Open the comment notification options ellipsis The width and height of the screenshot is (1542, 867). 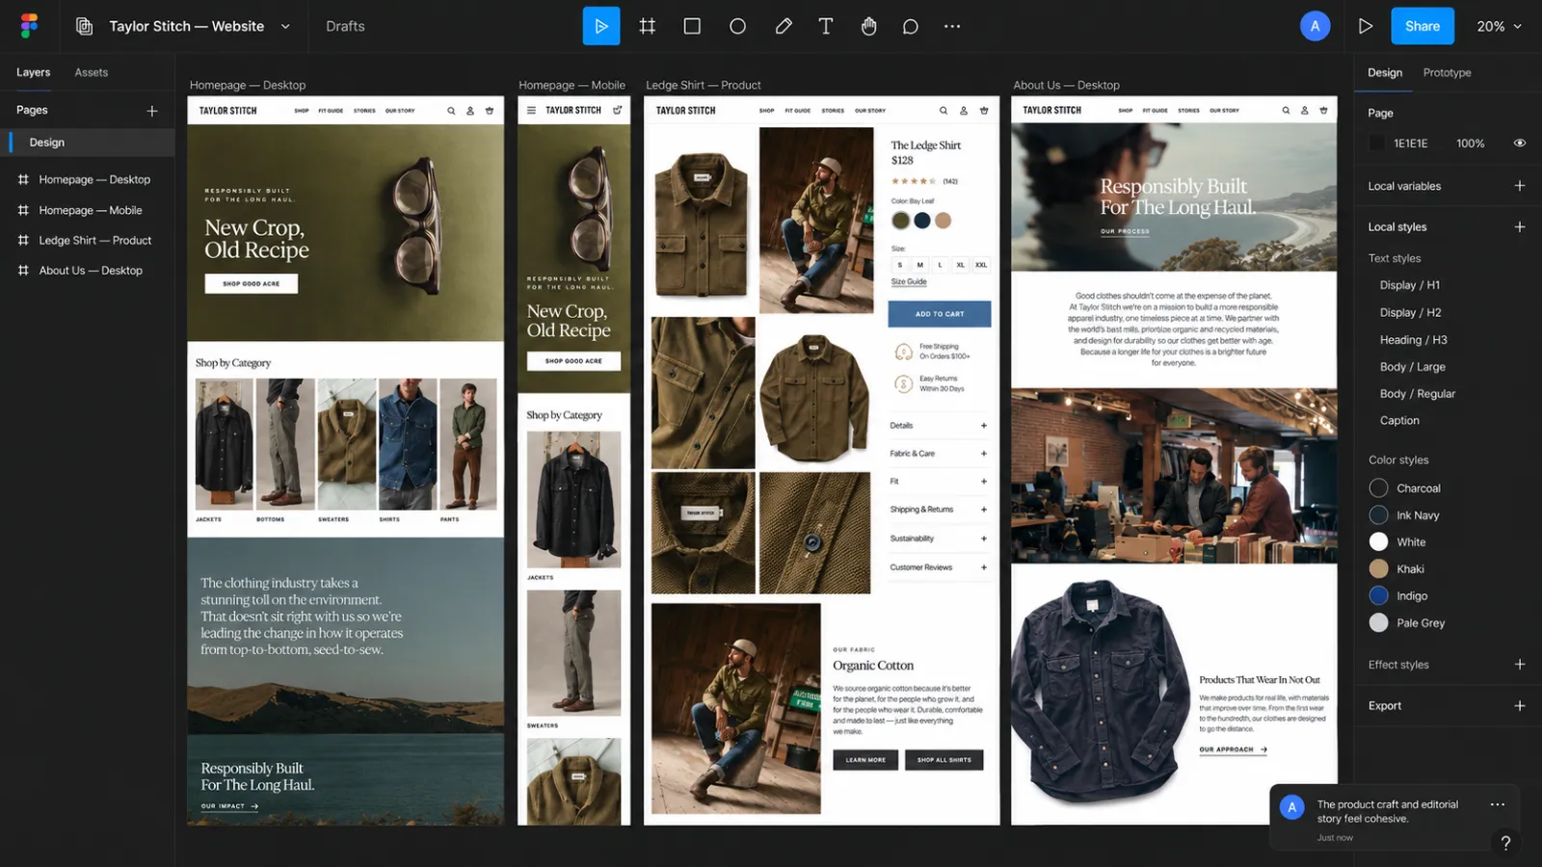pos(1497,804)
